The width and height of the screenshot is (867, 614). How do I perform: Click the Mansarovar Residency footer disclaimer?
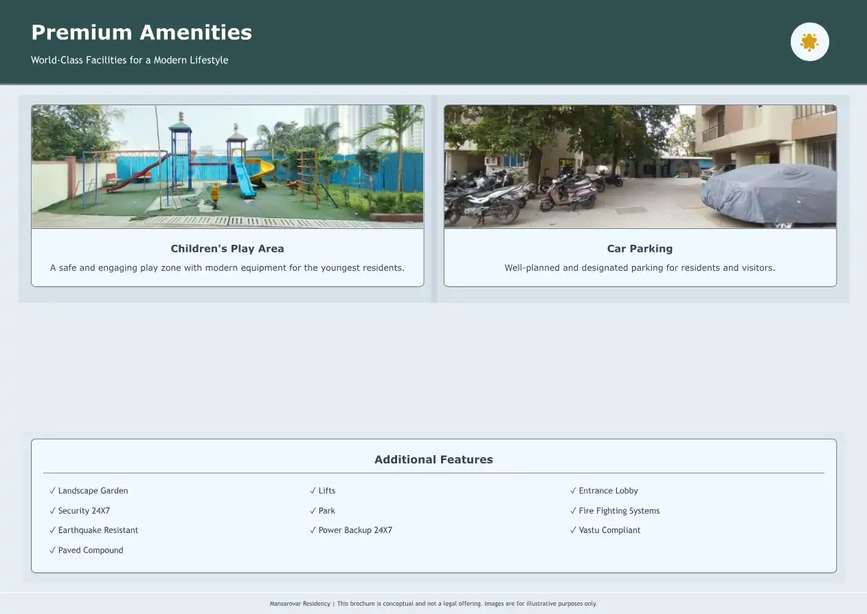pos(433,604)
